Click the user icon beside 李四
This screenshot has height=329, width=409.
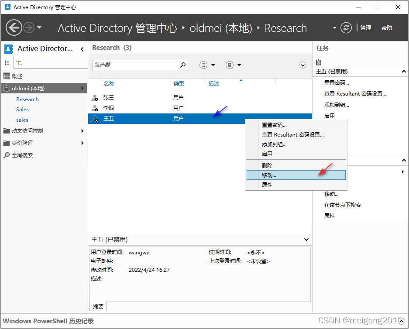point(95,108)
